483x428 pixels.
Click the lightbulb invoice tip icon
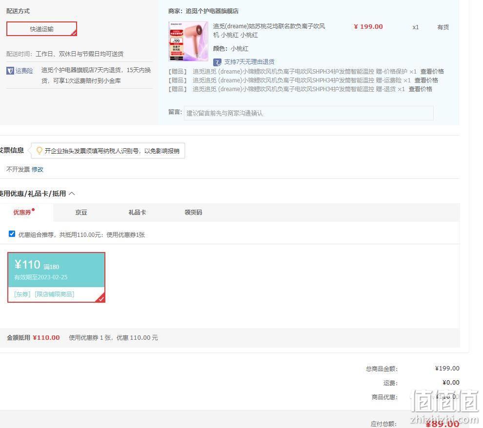(x=39, y=151)
